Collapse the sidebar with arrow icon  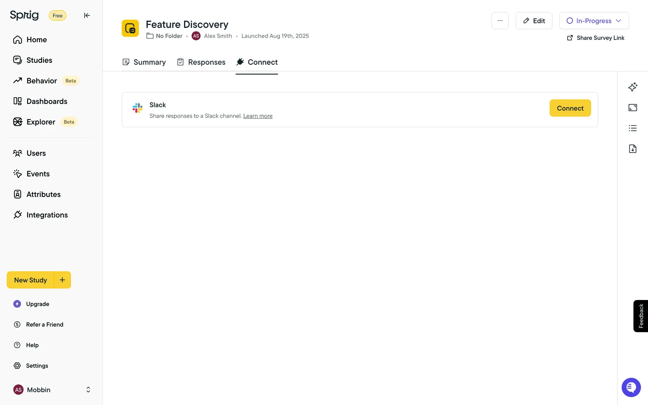coord(87,16)
